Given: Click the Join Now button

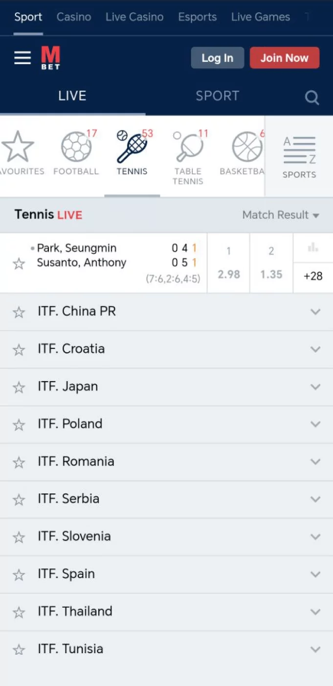Looking at the screenshot, I should tap(285, 57).
